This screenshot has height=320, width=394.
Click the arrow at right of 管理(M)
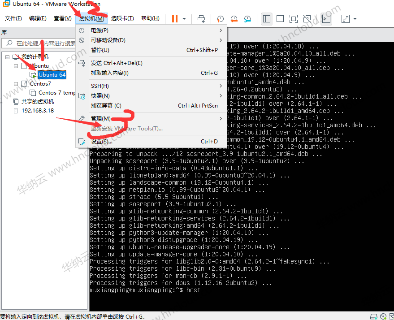221,119
